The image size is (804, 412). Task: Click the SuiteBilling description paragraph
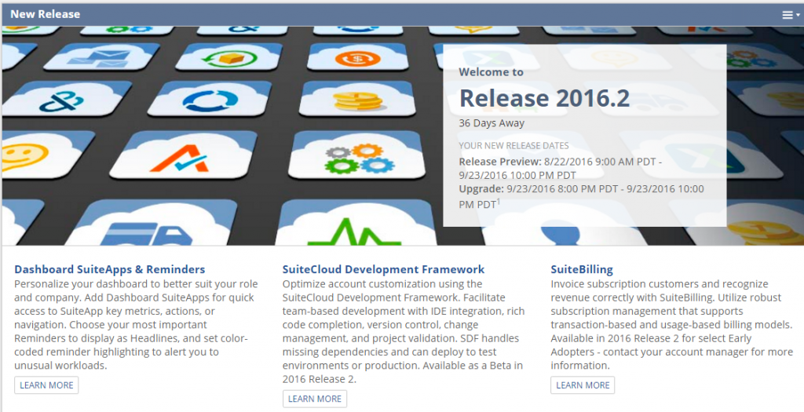672,324
